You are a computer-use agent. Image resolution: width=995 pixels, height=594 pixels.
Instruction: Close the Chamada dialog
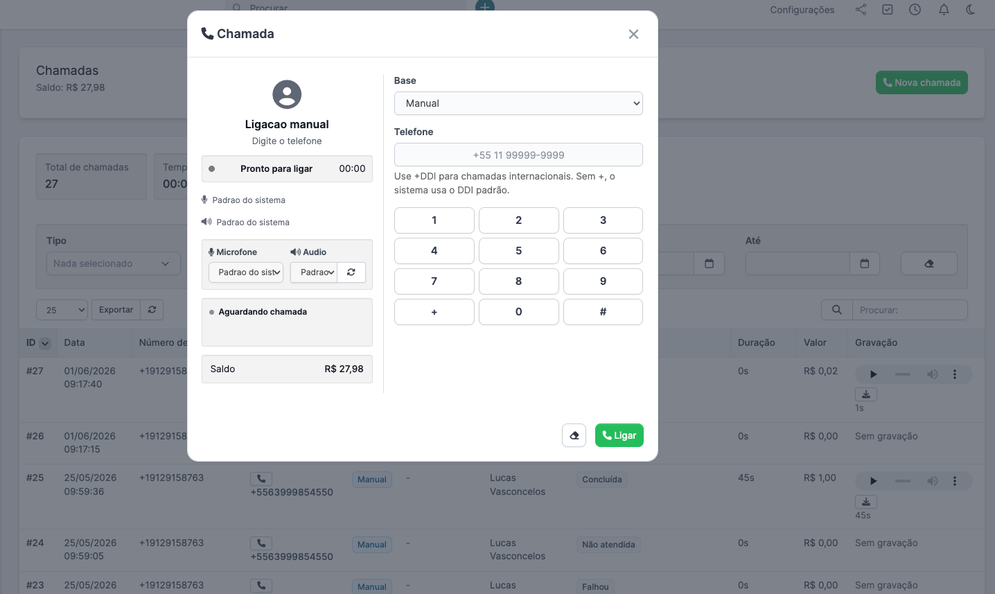(633, 34)
